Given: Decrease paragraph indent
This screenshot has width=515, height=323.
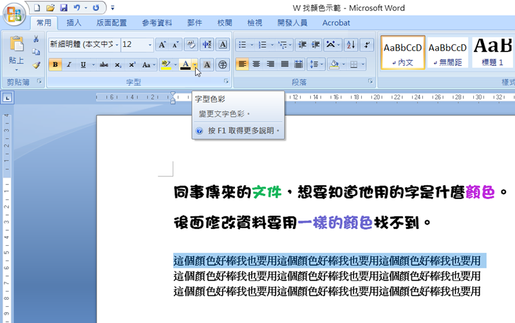Looking at the screenshot, I should point(302,44).
